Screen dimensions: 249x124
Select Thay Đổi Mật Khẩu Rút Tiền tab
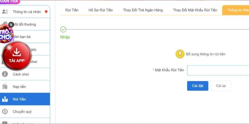[195, 10]
